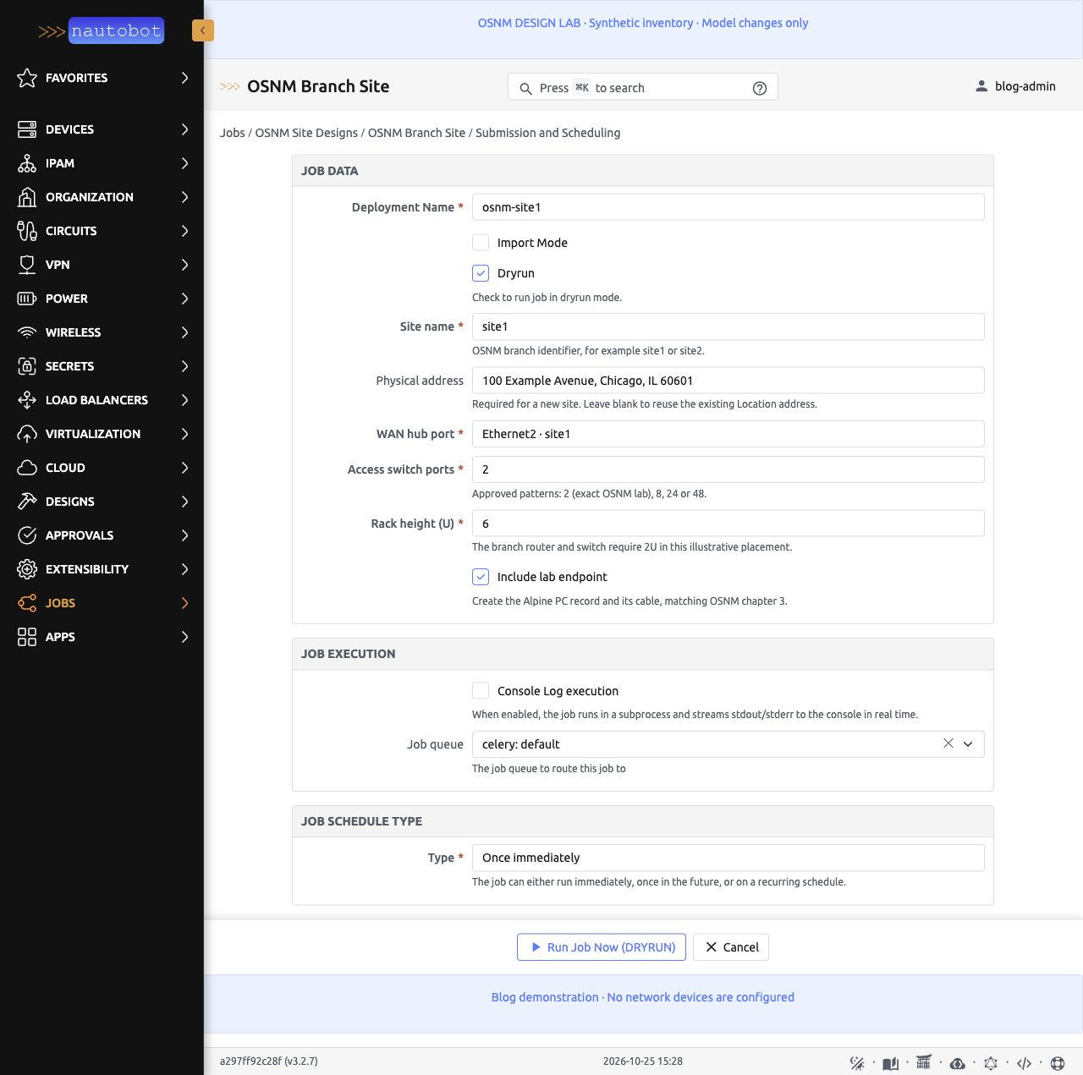Screen dimensions: 1083x1075
Task: Open the Type schedule dropdown
Action: pos(728,858)
